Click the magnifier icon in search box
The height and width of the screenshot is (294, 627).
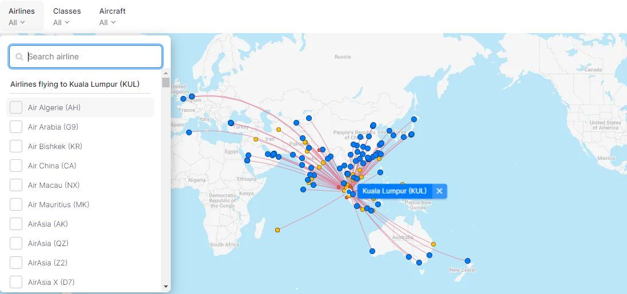tap(19, 57)
